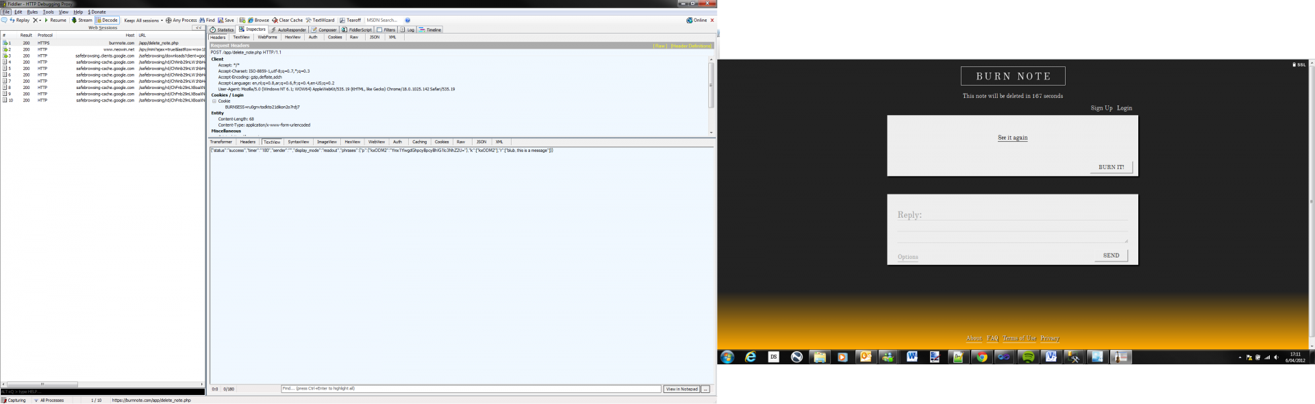
Task: Open Google Chrome from the taskbar
Action: pyautogui.click(x=981, y=357)
